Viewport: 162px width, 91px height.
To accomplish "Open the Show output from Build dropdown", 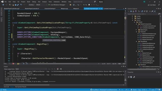I will pyautogui.click(x=31, y=69).
